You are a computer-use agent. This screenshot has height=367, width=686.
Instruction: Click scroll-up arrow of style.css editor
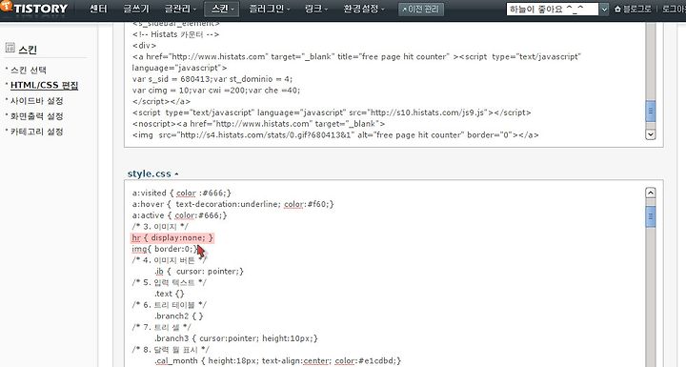coord(651,193)
